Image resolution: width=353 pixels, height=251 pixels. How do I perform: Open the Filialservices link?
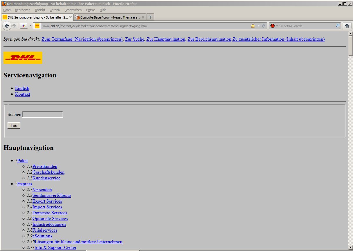click(x=45, y=230)
